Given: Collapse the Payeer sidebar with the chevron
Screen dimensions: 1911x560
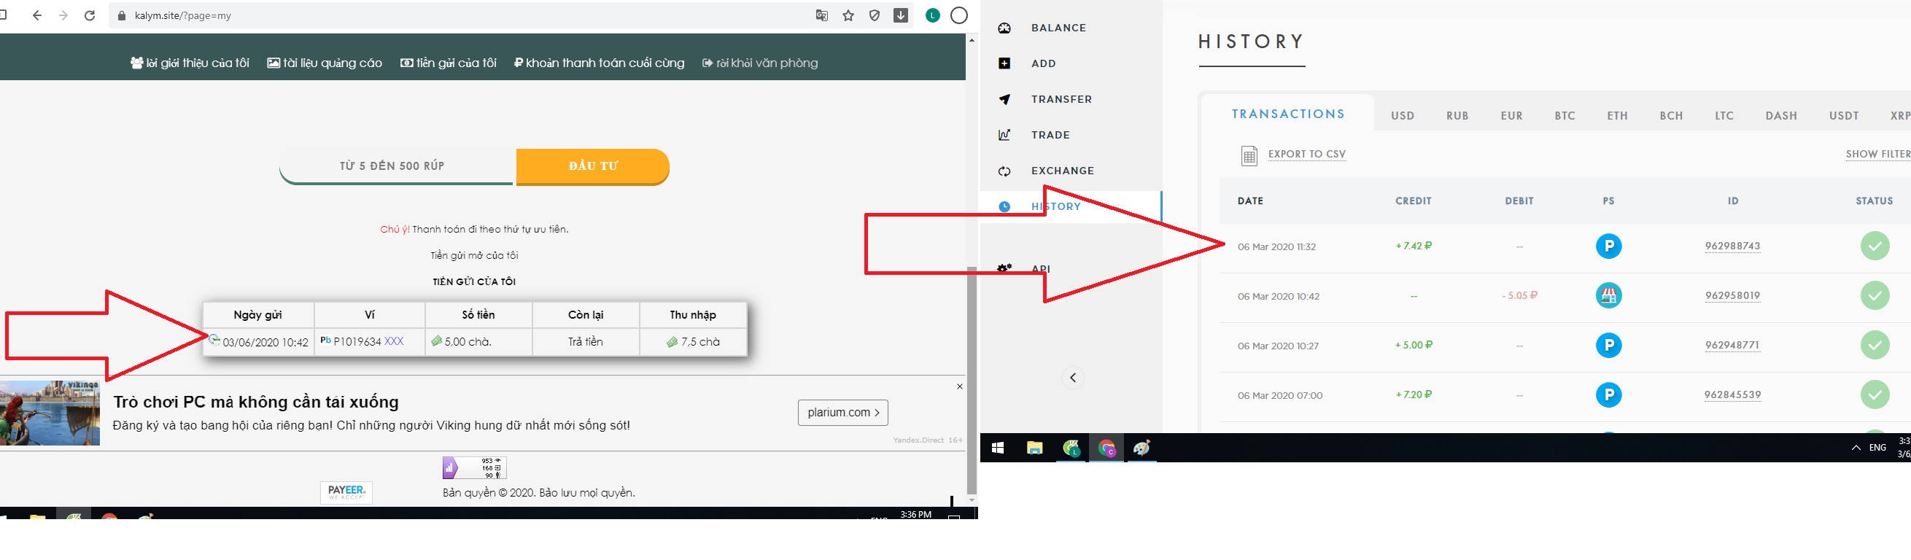Looking at the screenshot, I should (1073, 378).
